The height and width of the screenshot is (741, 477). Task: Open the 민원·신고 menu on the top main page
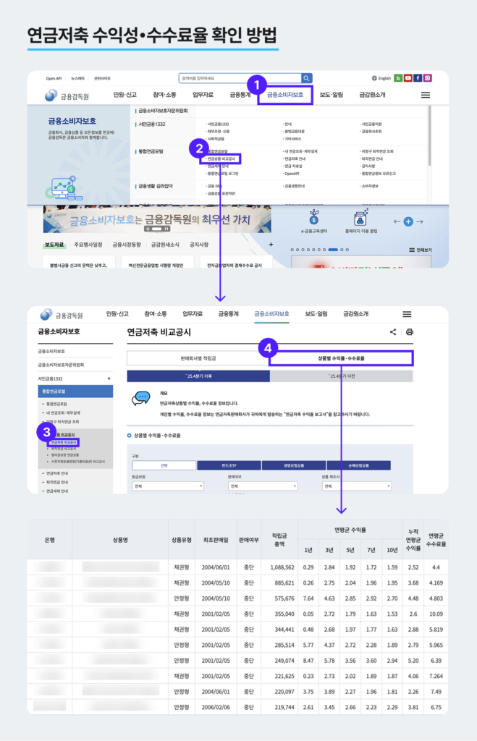(x=124, y=95)
